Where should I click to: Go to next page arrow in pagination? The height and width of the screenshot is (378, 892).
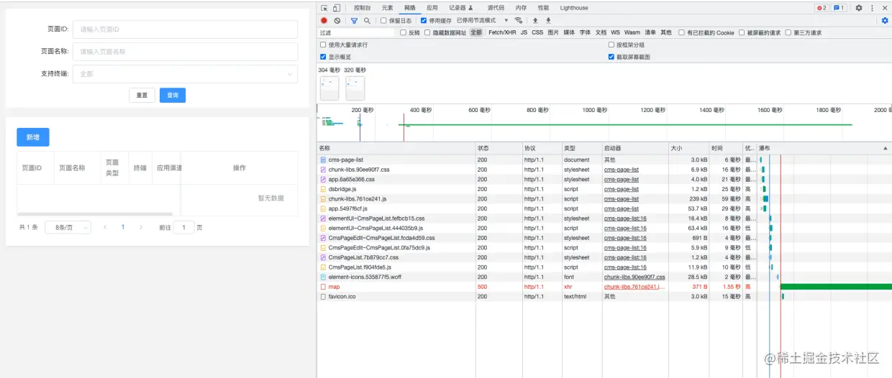pyautogui.click(x=141, y=227)
